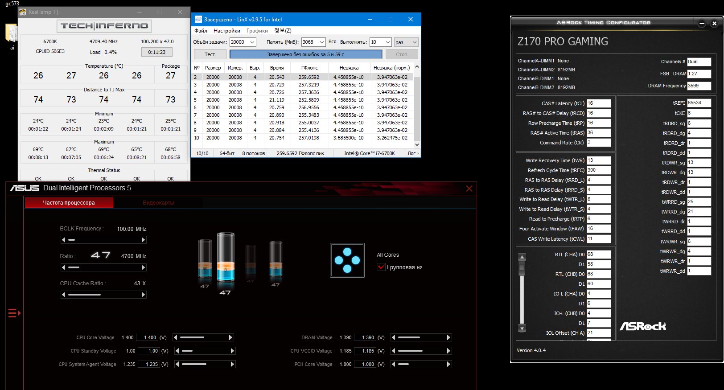Open the Выполнять count dropdown
The width and height of the screenshot is (724, 390).
click(x=387, y=42)
